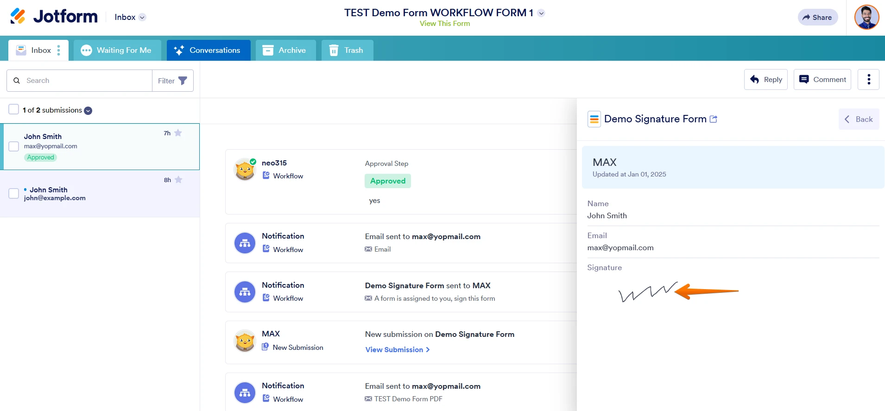Click the Demo Signature Form panel icon
Screen dimensions: 885x411
click(594, 119)
